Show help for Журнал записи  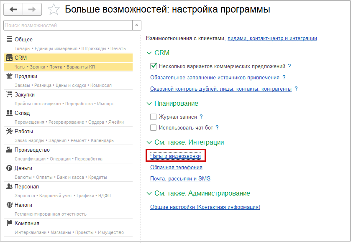[201, 117]
